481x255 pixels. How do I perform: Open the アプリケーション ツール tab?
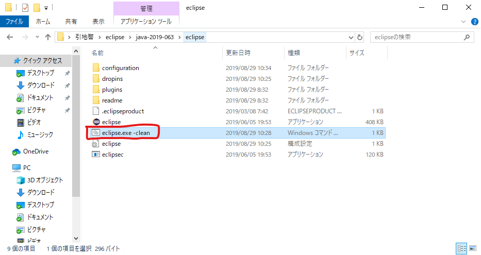click(x=146, y=22)
